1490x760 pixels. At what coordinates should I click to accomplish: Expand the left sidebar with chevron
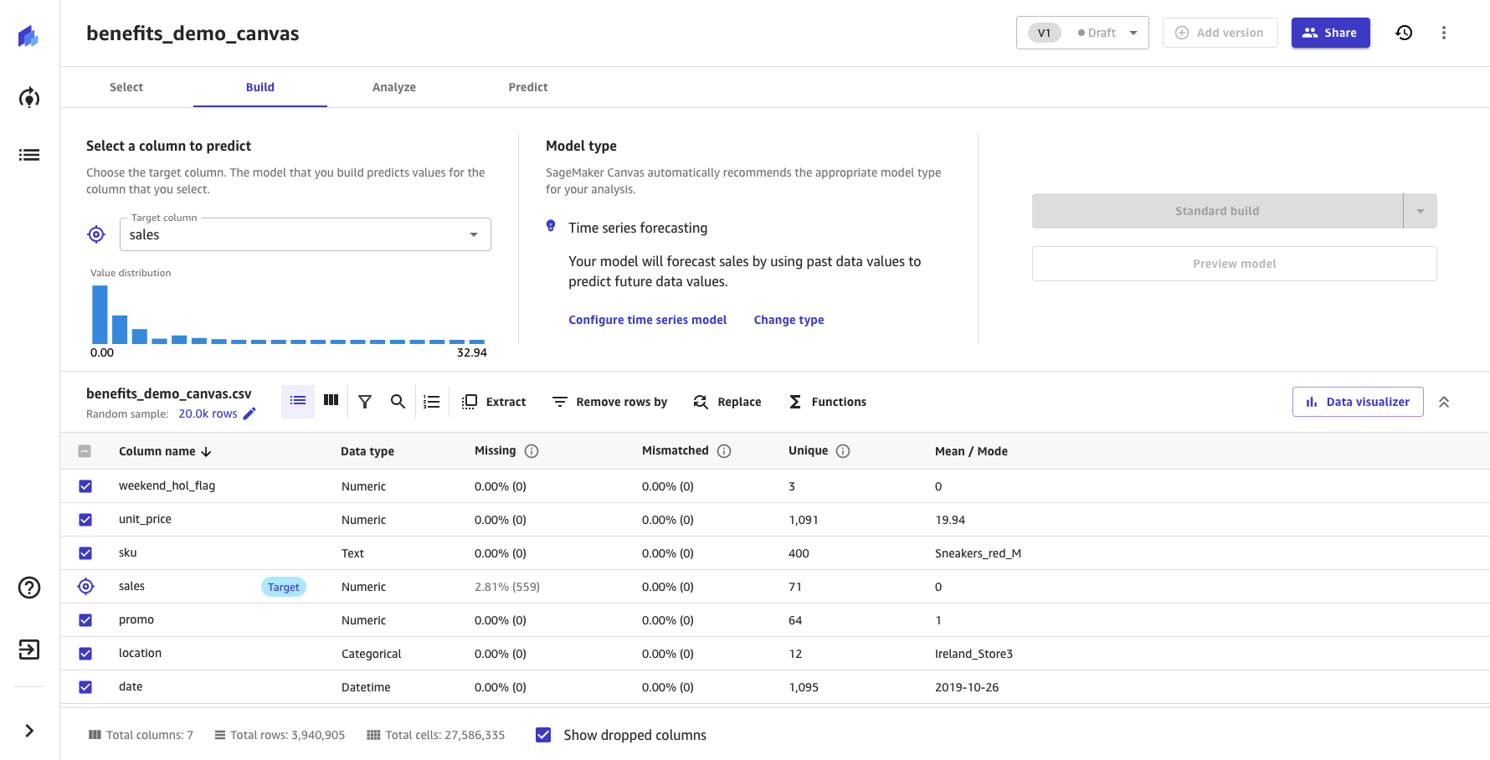coord(29,731)
